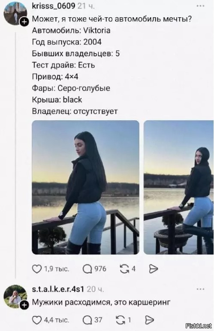Open s.t.a.l.k.e.r.4s1 profile avatar
214x331 pixels.
point(15,296)
